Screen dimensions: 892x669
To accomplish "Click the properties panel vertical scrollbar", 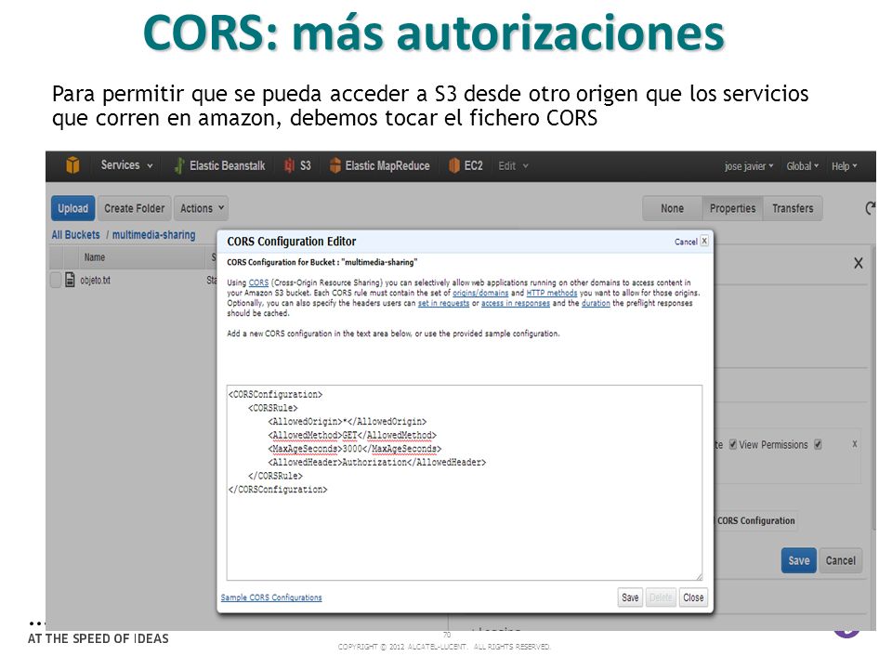I will pos(873,387).
